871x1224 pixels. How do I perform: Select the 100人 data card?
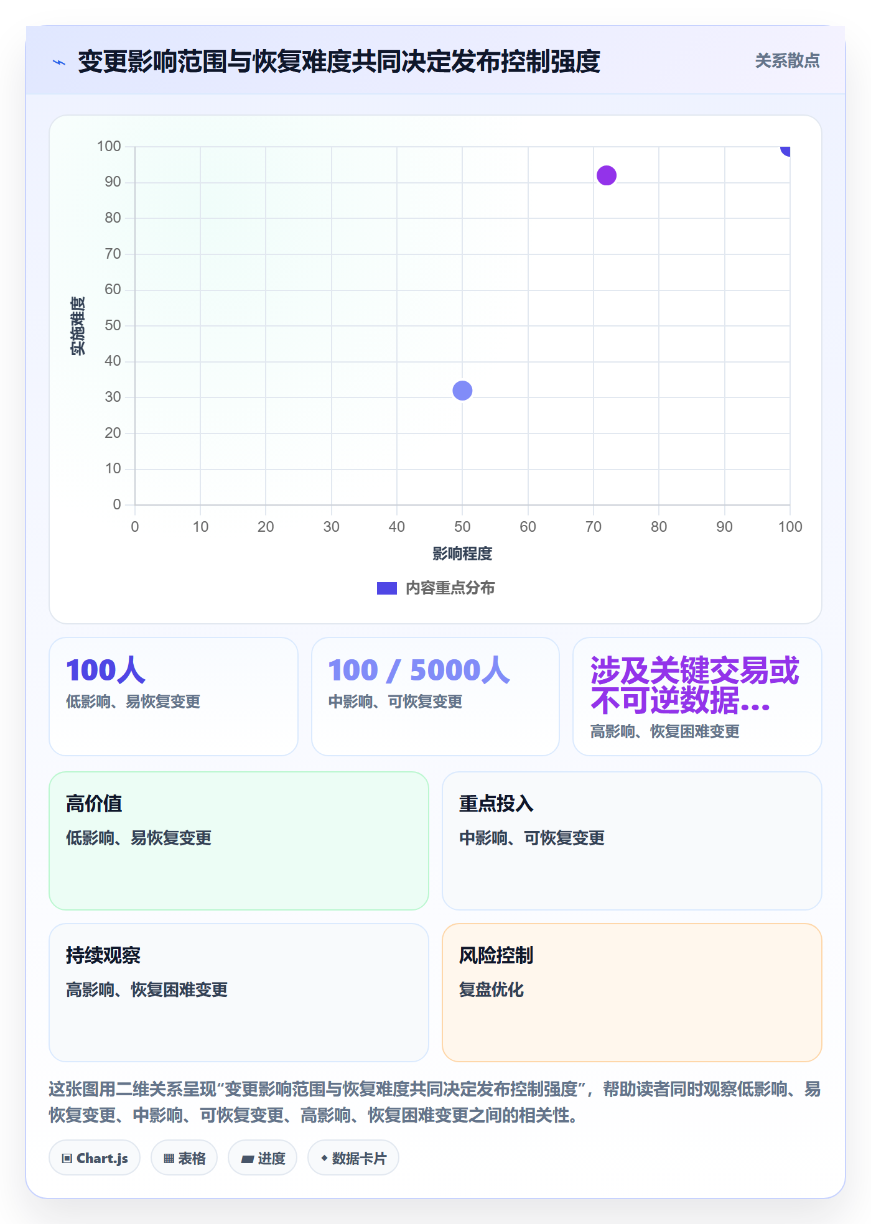pyautogui.click(x=174, y=697)
